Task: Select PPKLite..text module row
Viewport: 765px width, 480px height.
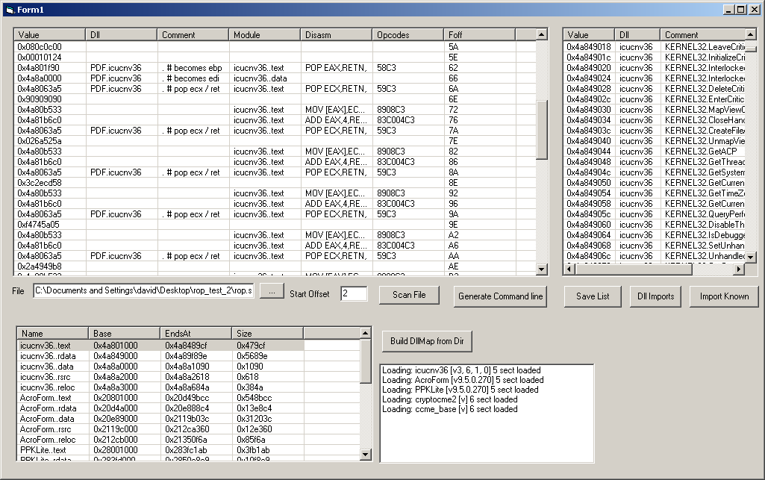Action: coord(188,450)
